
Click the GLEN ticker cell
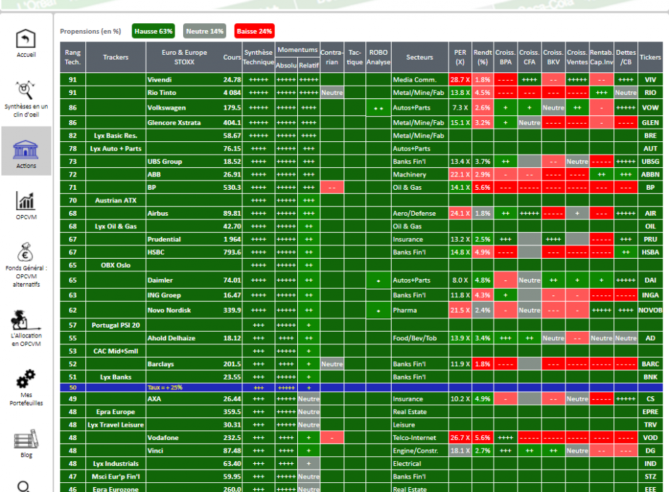pyautogui.click(x=650, y=123)
